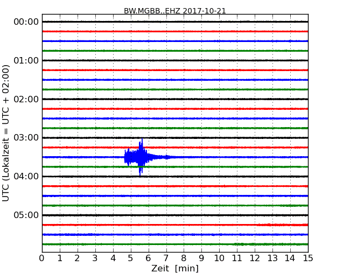Screen dimensions: 350x280
Task: Click the x-axis tick label 6
Action: click(x=148, y=258)
